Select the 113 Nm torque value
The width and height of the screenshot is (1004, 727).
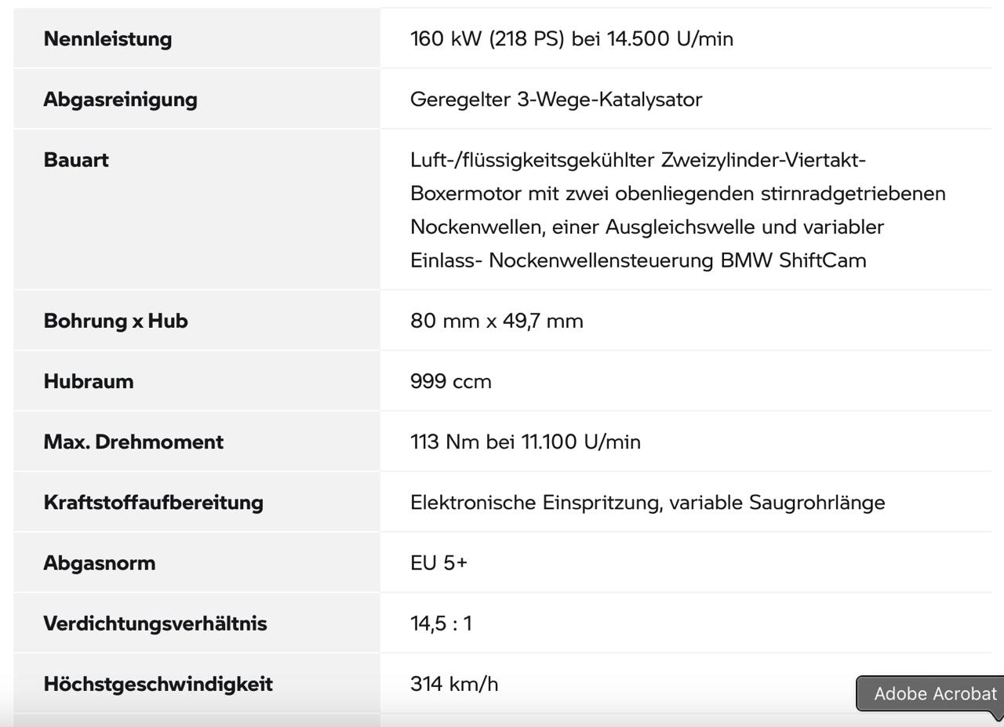click(525, 442)
